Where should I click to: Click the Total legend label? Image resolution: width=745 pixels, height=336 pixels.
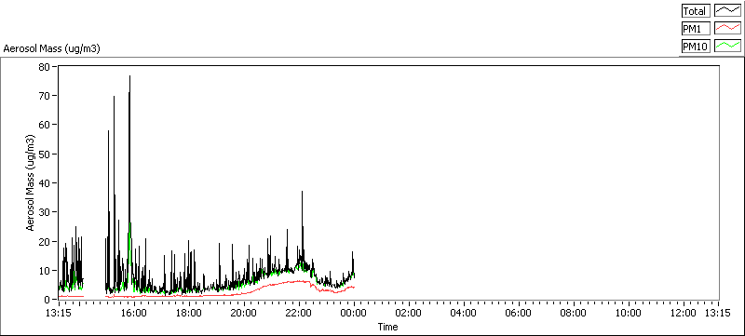696,11
